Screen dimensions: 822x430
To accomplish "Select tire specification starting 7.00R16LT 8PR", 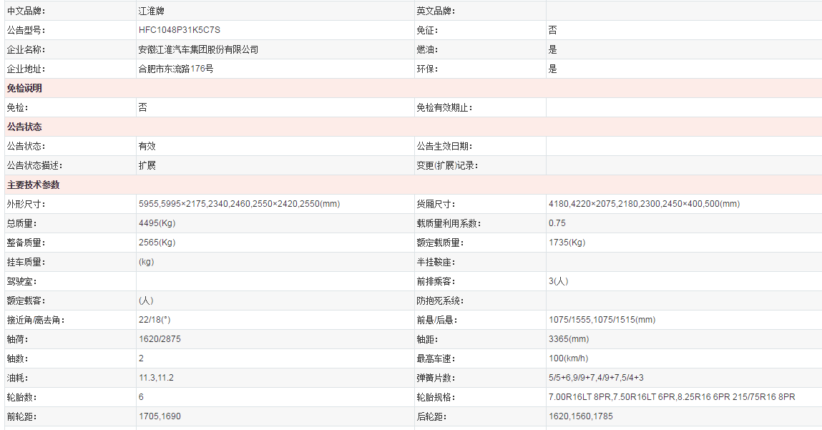I will [672, 397].
